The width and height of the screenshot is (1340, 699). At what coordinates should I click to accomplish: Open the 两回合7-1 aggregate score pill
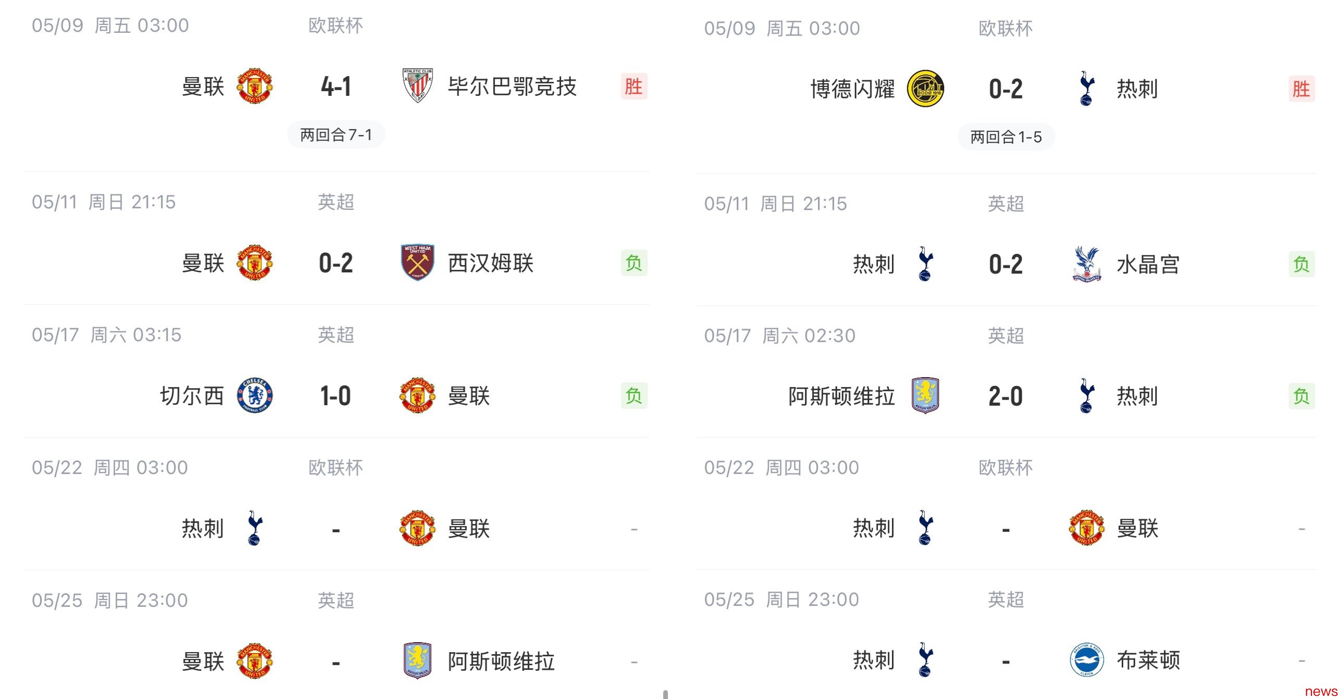pos(336,134)
